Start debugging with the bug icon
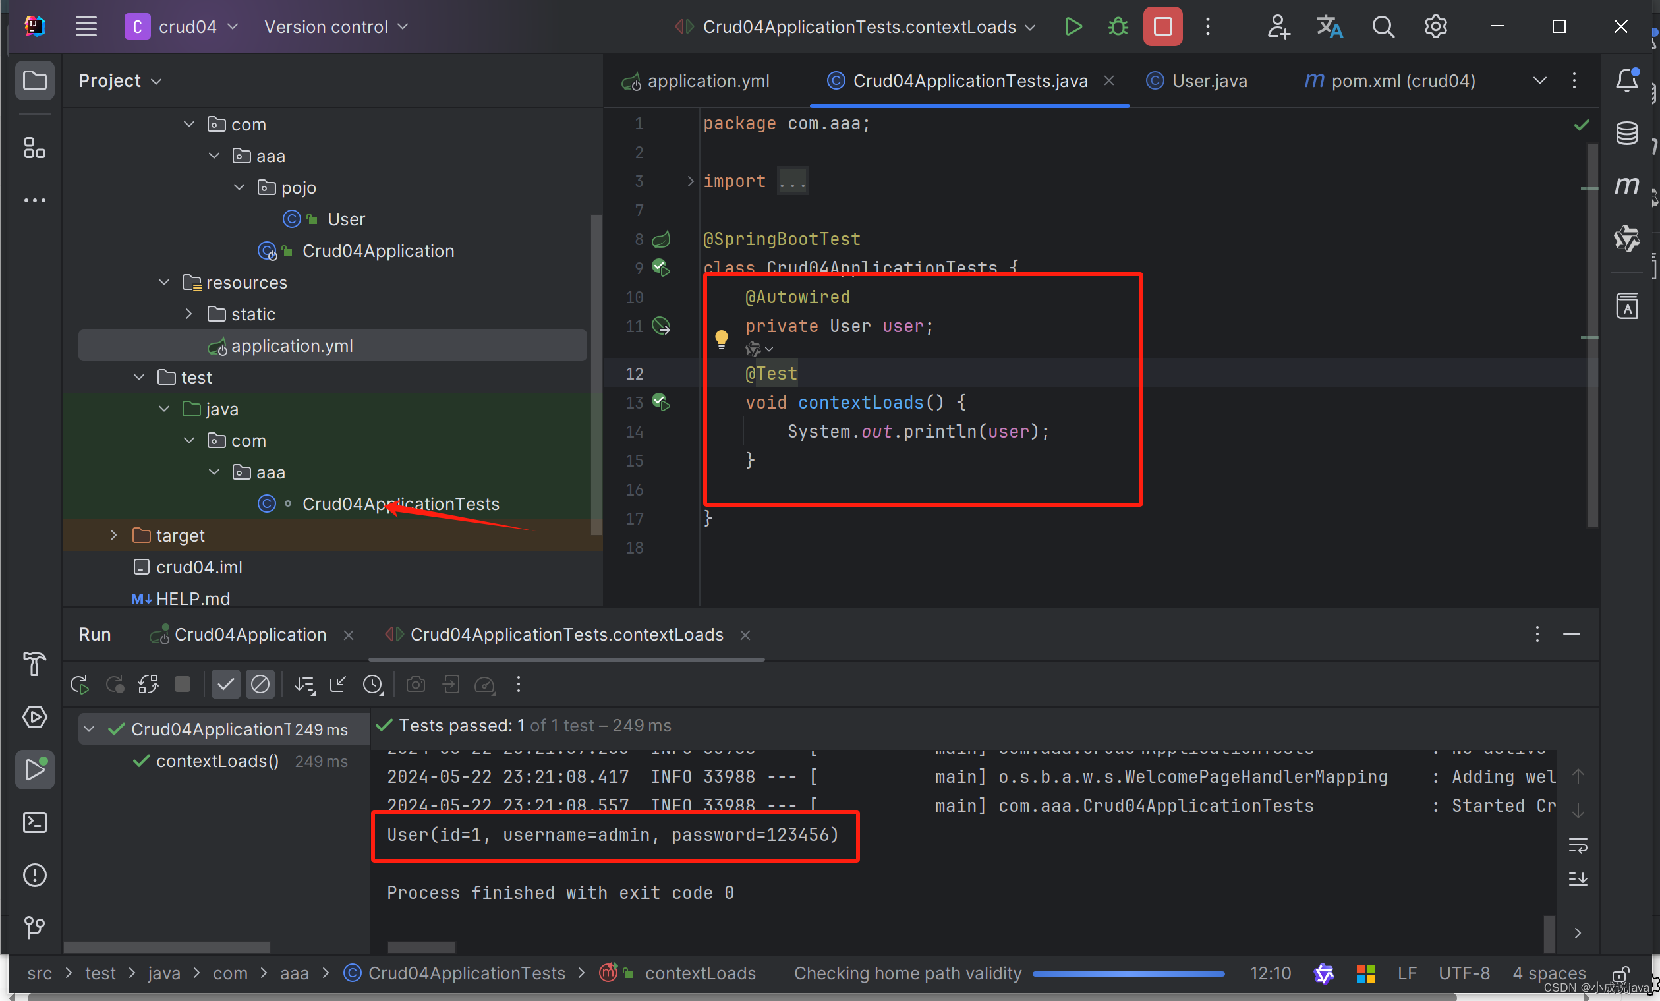The height and width of the screenshot is (1001, 1660). click(x=1117, y=27)
